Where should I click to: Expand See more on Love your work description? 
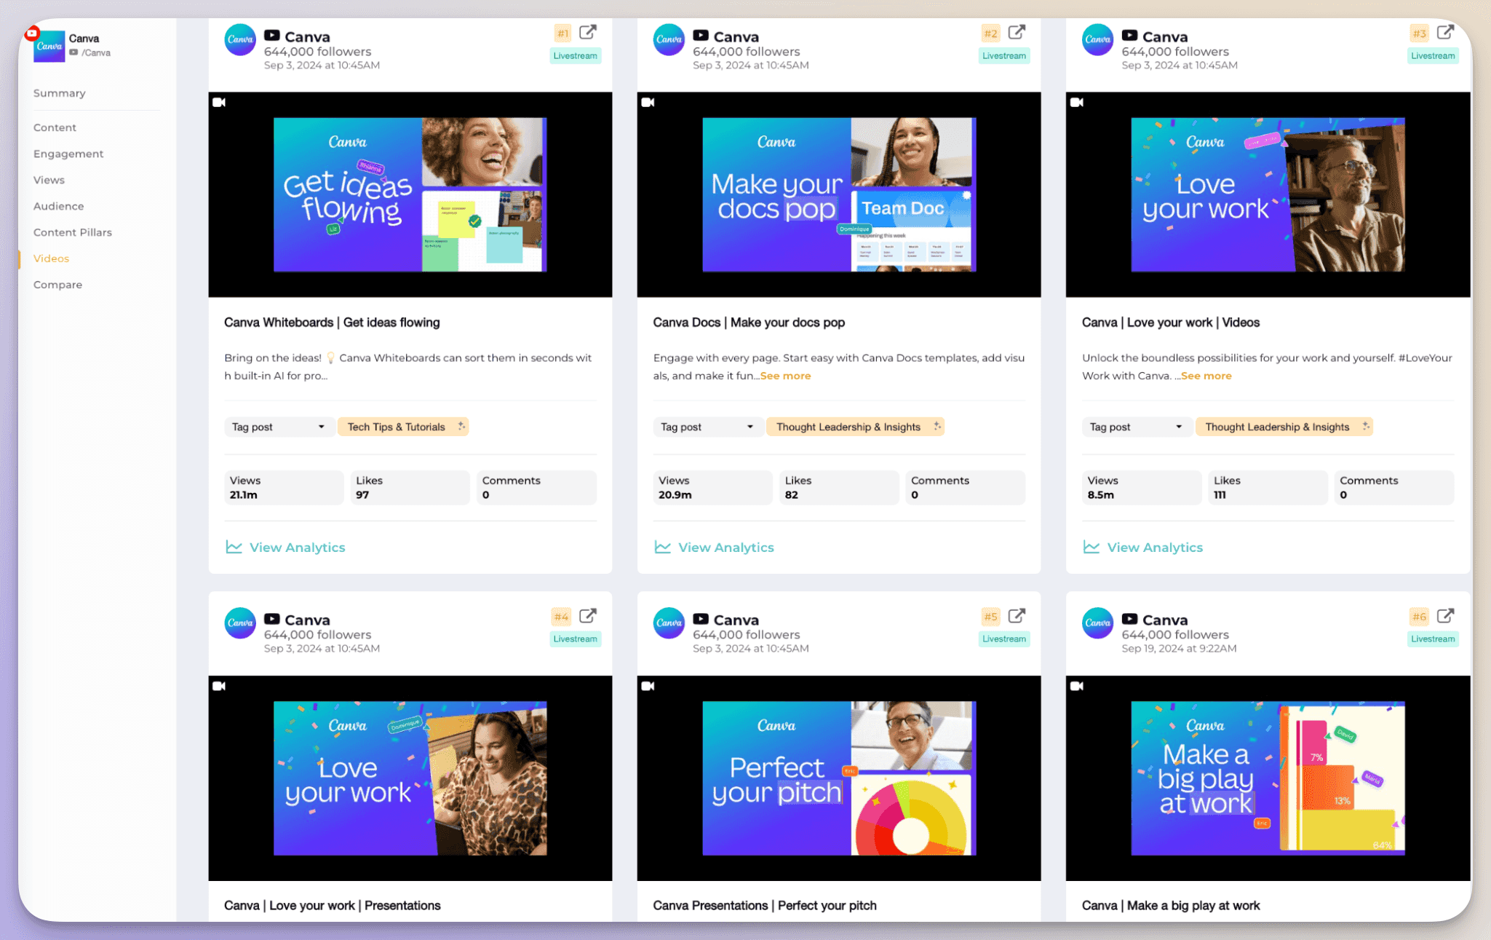pos(1206,376)
